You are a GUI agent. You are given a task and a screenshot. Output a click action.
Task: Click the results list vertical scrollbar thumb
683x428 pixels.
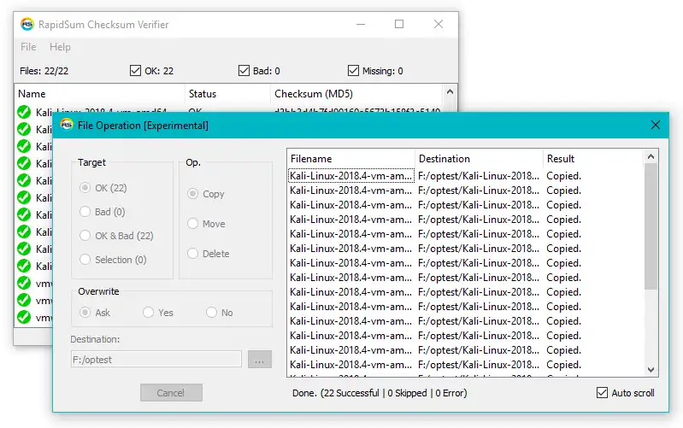point(651,226)
